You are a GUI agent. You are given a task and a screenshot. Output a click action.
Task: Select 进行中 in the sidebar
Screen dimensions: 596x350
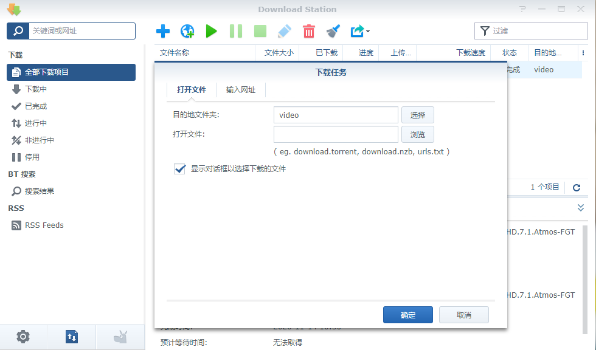pyautogui.click(x=71, y=123)
